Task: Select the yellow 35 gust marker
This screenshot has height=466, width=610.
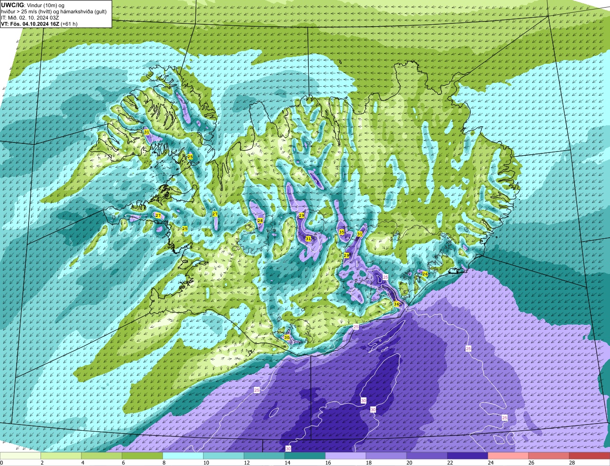Action: pos(342,232)
